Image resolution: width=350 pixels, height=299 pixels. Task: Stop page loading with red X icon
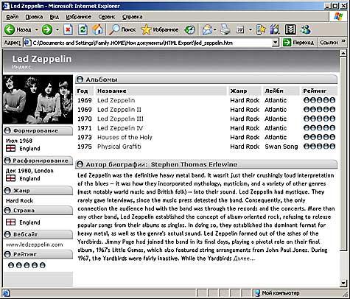click(68, 29)
